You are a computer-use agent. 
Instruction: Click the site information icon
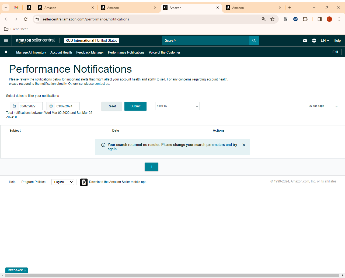tap(37, 19)
